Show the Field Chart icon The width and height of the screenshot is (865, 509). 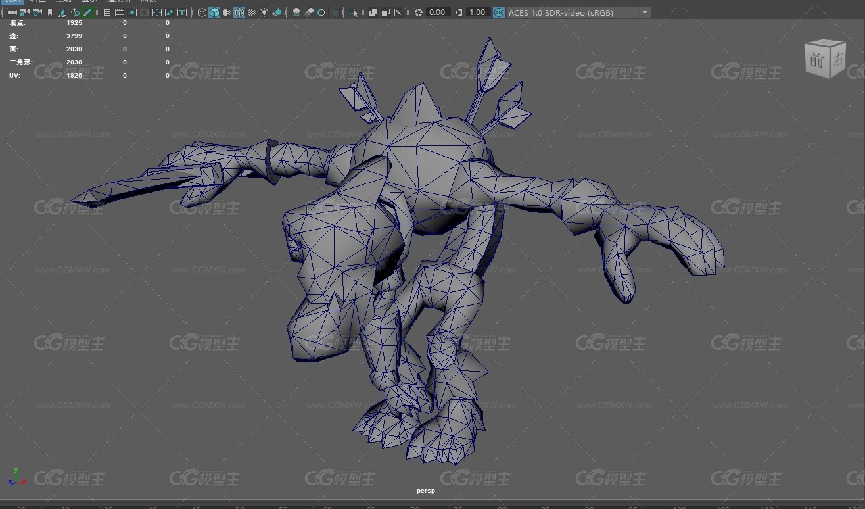[156, 12]
